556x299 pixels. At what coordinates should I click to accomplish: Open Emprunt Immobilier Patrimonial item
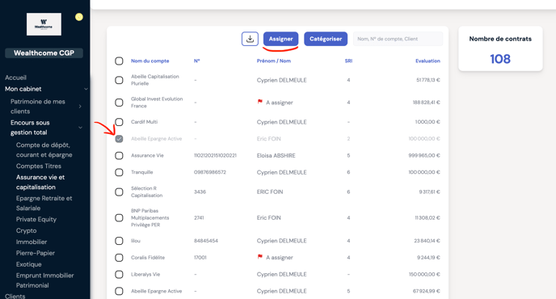tap(44, 280)
